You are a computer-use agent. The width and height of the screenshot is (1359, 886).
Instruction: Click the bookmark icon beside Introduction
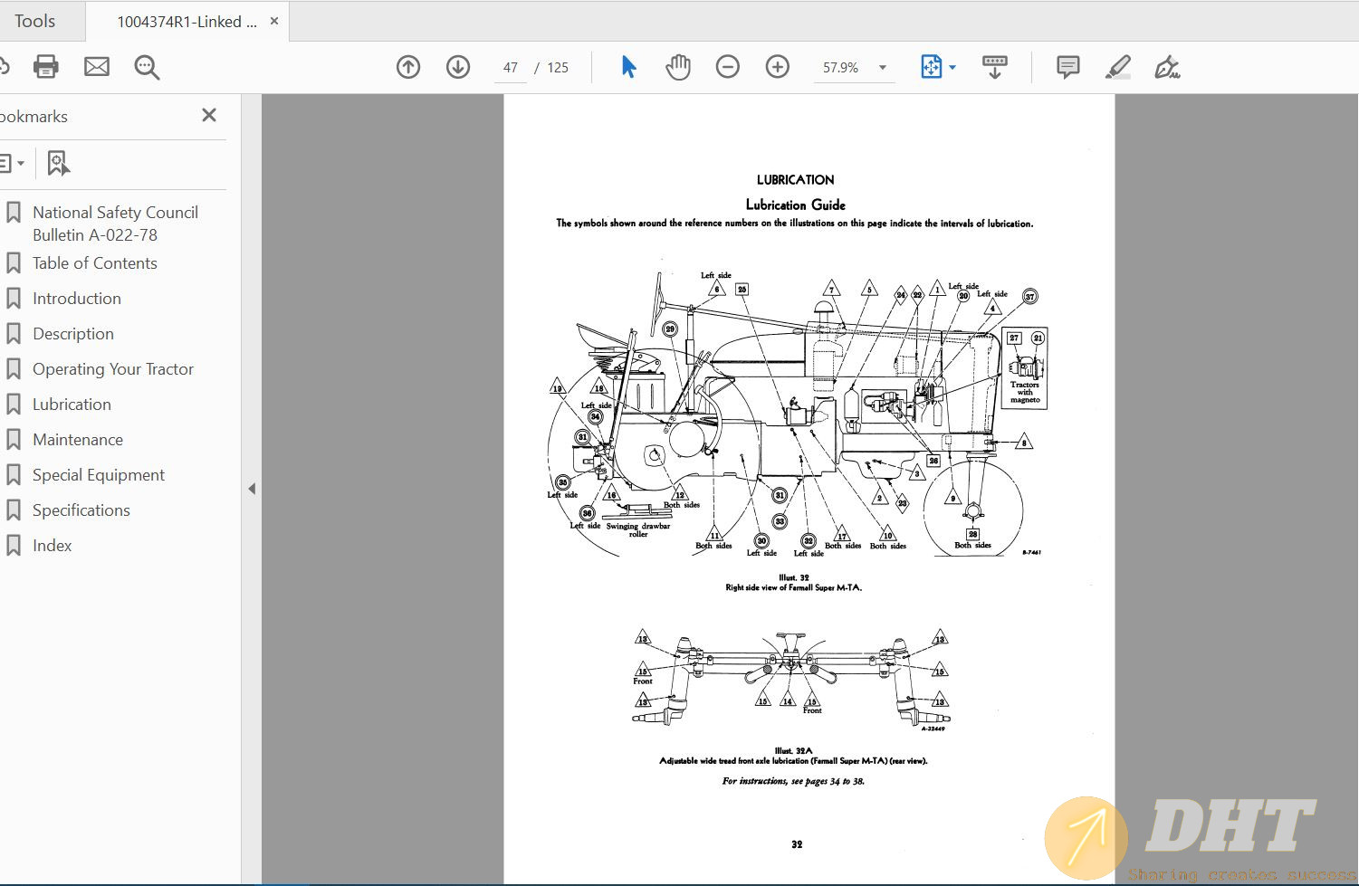point(14,298)
